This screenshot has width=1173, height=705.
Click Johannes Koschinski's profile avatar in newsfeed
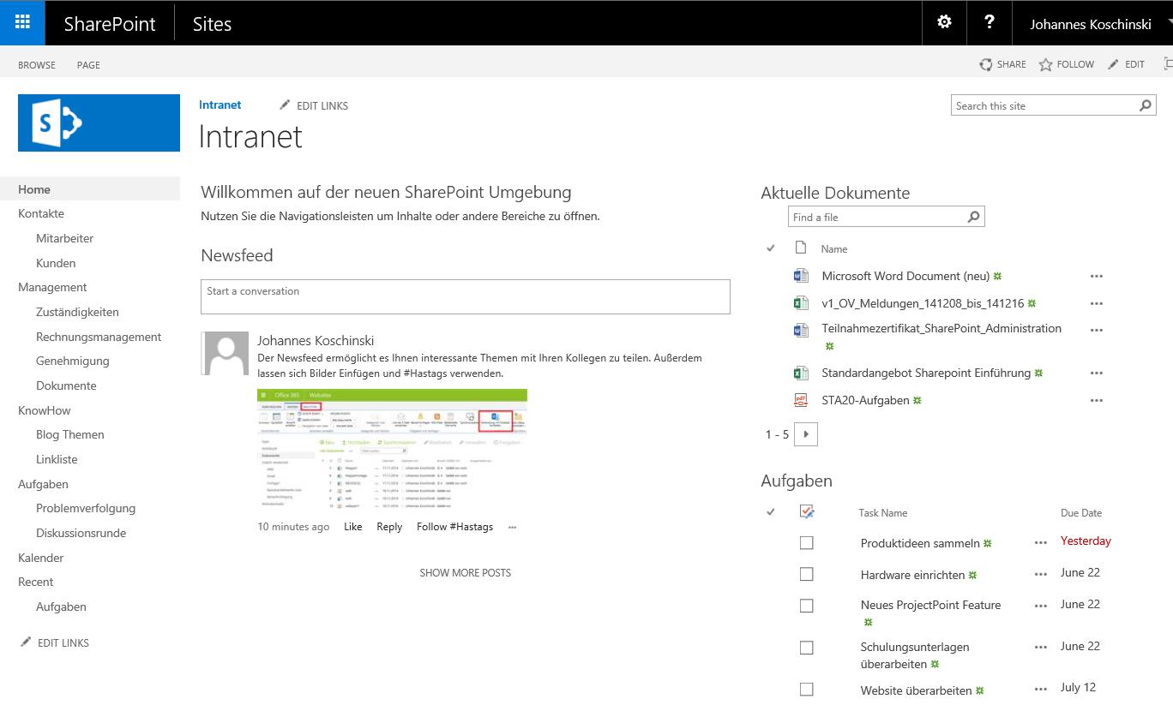[225, 354]
